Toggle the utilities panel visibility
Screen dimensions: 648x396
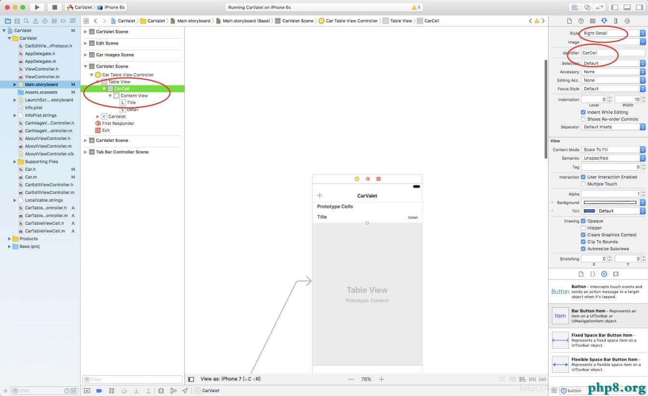[639, 7]
